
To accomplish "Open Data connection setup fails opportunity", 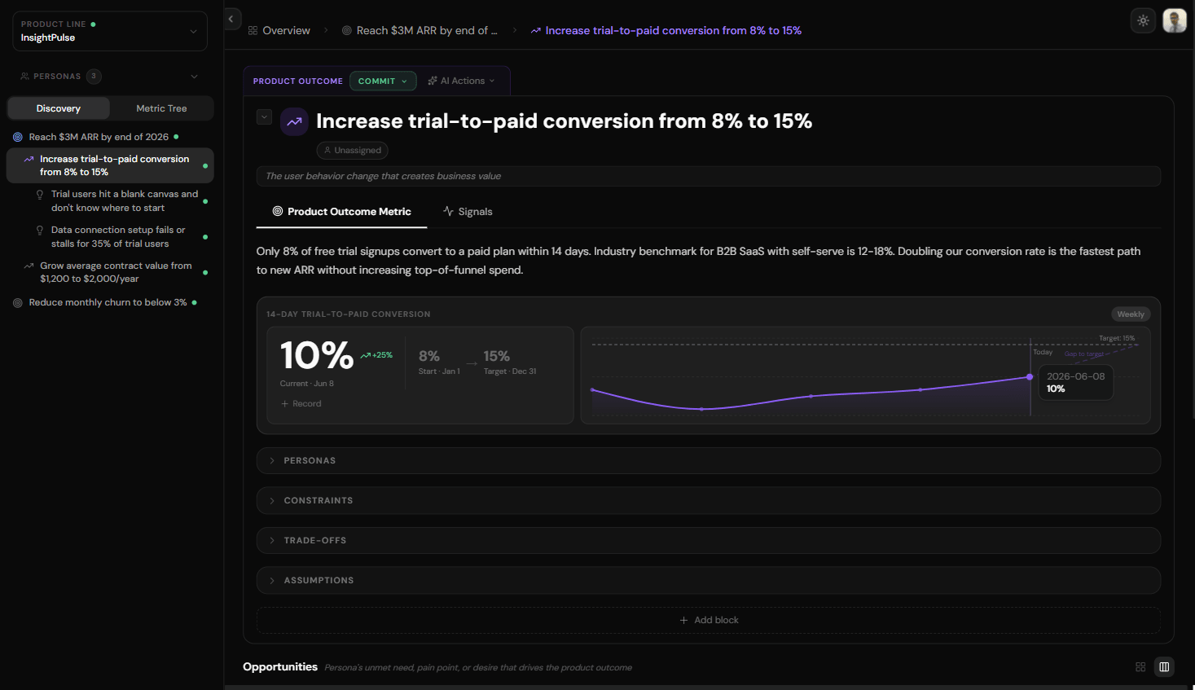I will [x=117, y=237].
